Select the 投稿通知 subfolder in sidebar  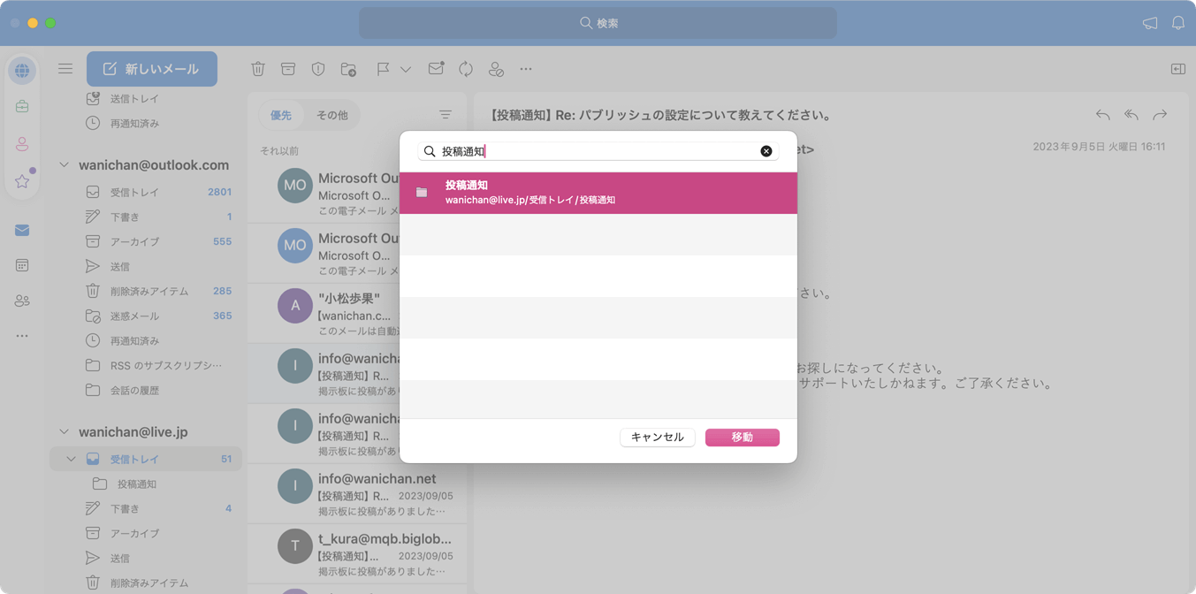point(146,484)
